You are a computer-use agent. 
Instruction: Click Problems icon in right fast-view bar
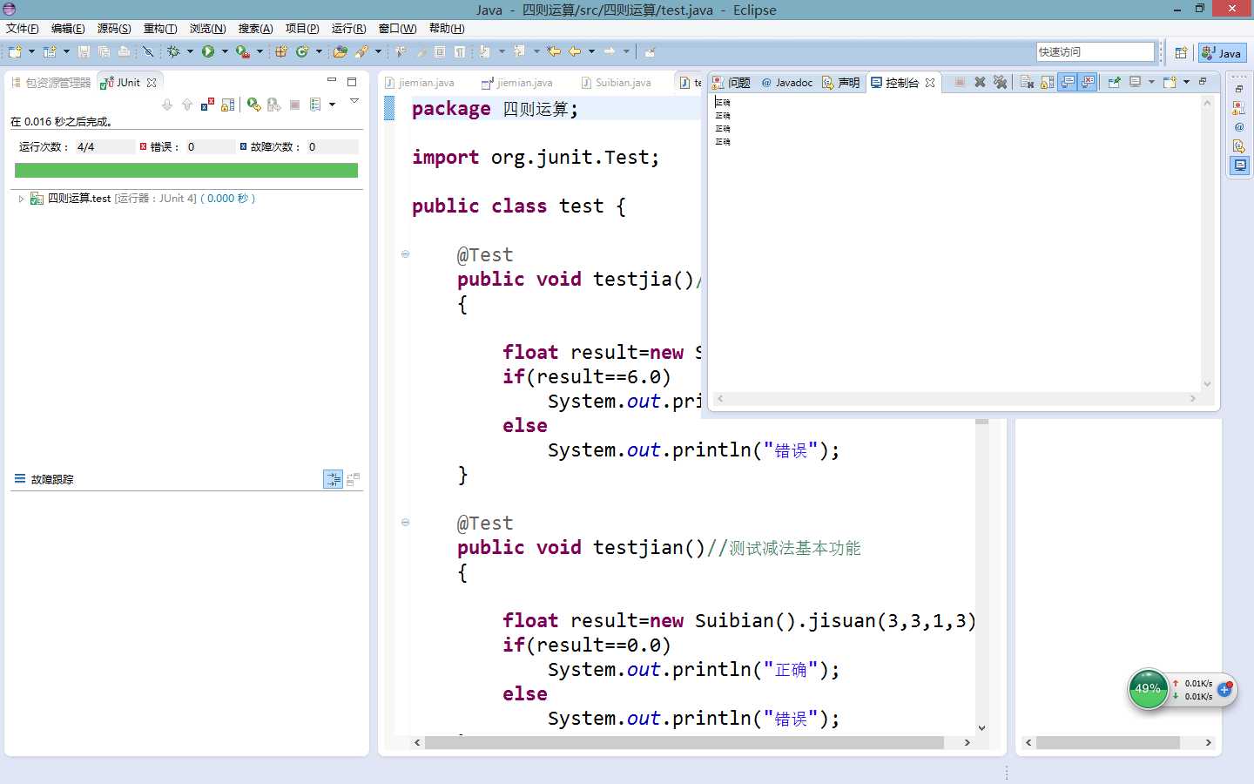tap(1239, 108)
